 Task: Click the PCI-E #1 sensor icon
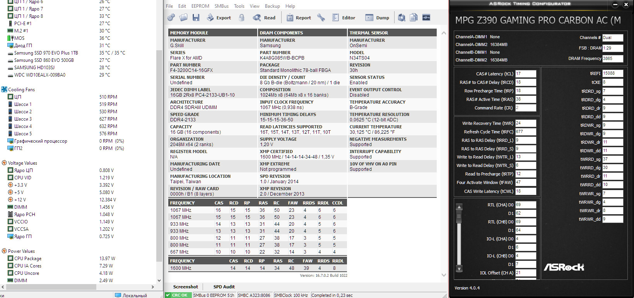coord(10,23)
